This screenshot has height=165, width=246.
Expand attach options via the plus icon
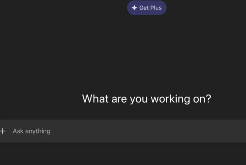point(3,131)
